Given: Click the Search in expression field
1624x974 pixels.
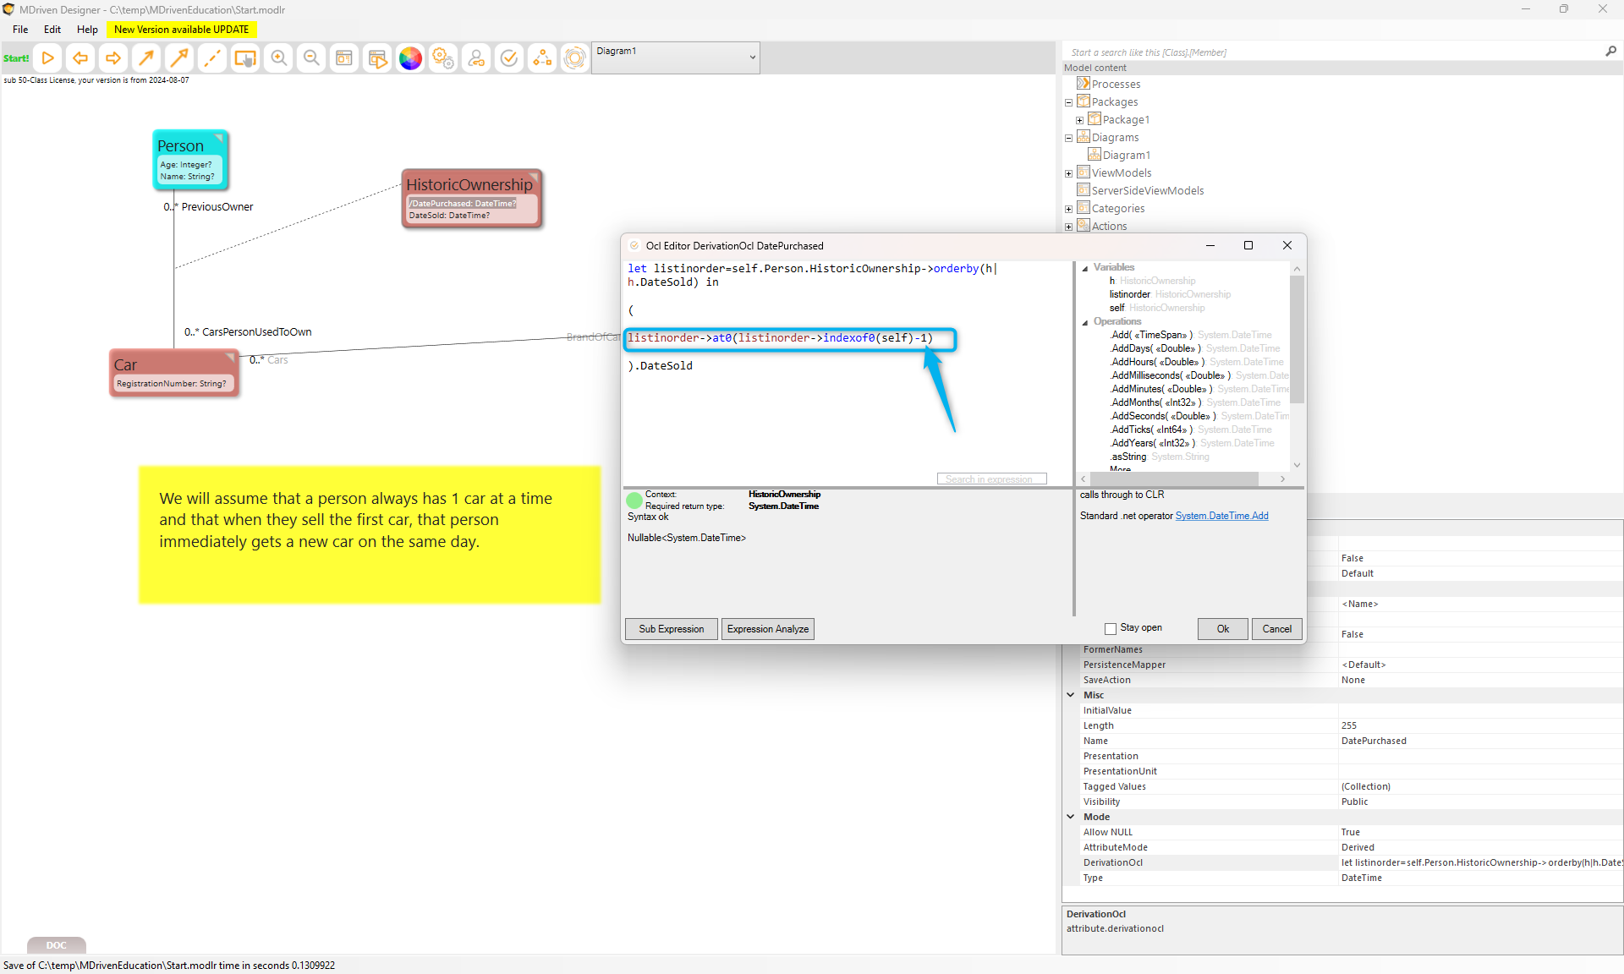Looking at the screenshot, I should (991, 479).
